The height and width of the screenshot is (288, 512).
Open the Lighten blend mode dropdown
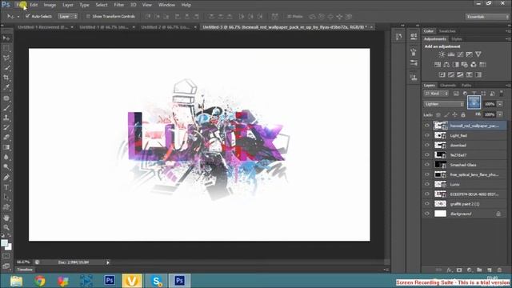pyautogui.click(x=444, y=104)
